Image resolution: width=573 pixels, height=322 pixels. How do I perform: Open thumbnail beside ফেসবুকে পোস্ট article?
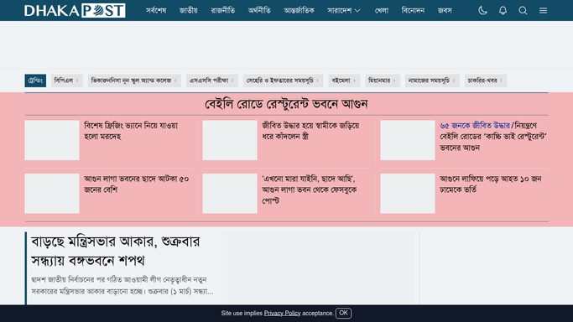pyautogui.click(x=230, y=194)
